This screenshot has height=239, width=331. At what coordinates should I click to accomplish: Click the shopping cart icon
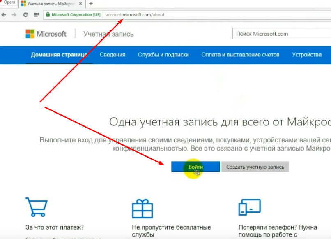(37, 207)
